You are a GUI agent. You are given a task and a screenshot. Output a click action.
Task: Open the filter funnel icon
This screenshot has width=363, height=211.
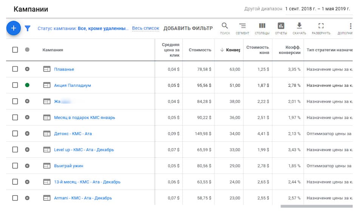click(x=28, y=28)
